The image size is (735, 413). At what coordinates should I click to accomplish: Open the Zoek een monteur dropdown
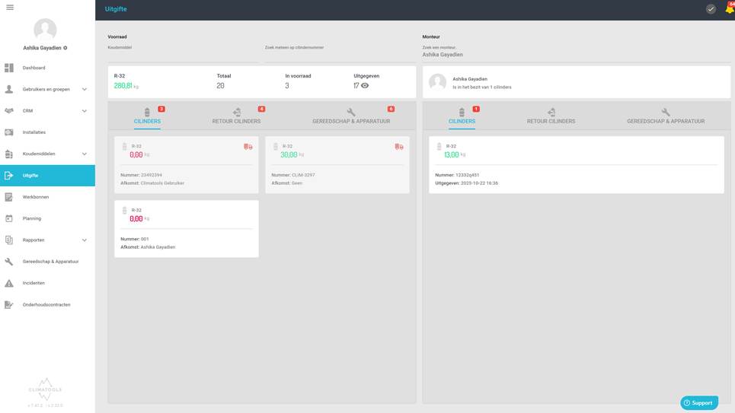[576, 52]
